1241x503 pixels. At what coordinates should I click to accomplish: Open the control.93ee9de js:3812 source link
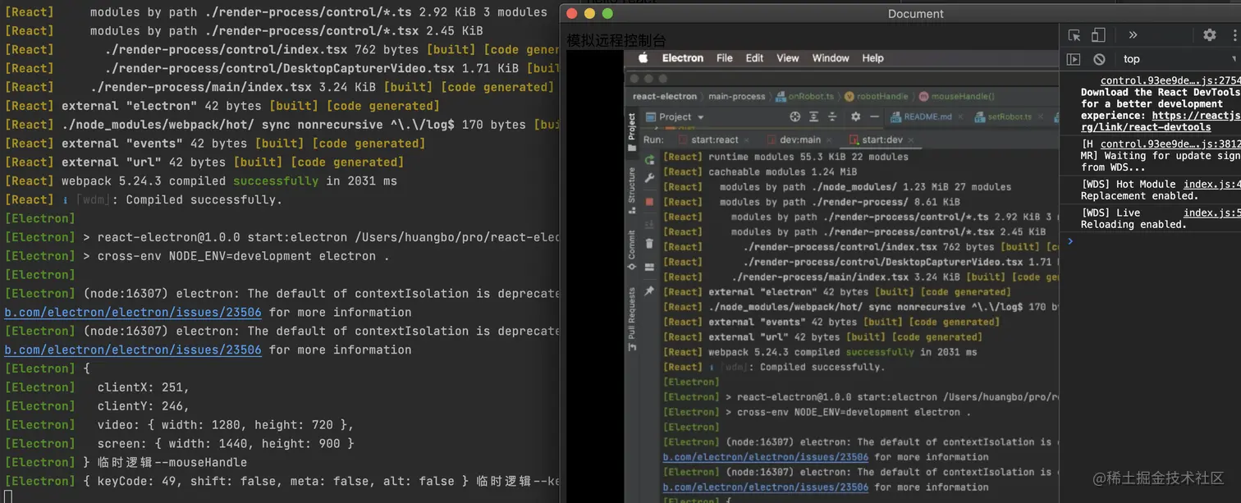(x=1170, y=144)
